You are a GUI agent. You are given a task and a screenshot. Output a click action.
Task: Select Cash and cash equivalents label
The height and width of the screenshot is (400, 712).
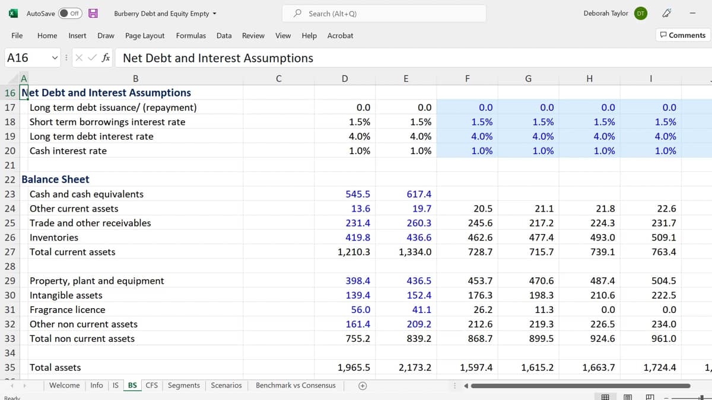[x=87, y=194]
